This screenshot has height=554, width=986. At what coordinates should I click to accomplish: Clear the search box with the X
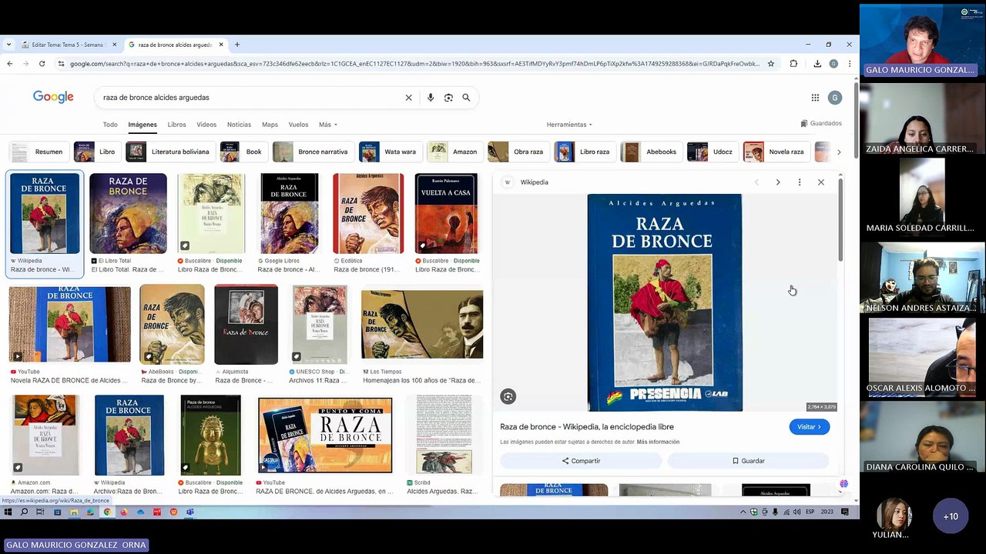[x=408, y=98]
